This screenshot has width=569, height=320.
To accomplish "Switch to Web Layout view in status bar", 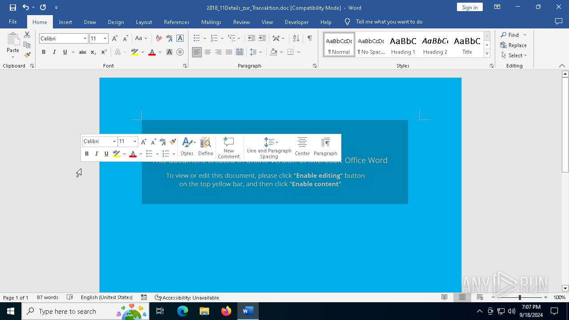I will click(480, 297).
